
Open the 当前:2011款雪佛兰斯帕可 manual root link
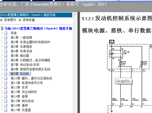pyautogui.click(x=38, y=28)
